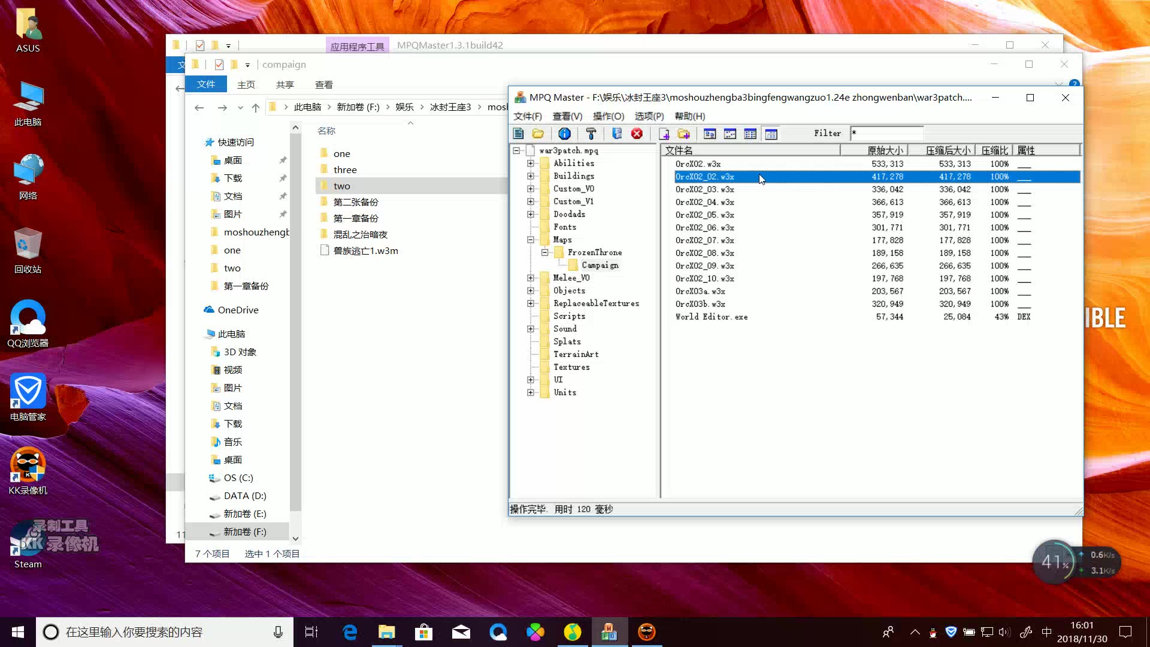The image size is (1150, 647).
Task: Click the New archive document icon in MPQ Master
Action: pos(519,134)
